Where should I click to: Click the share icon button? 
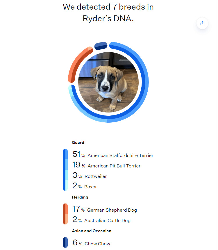click(x=202, y=23)
